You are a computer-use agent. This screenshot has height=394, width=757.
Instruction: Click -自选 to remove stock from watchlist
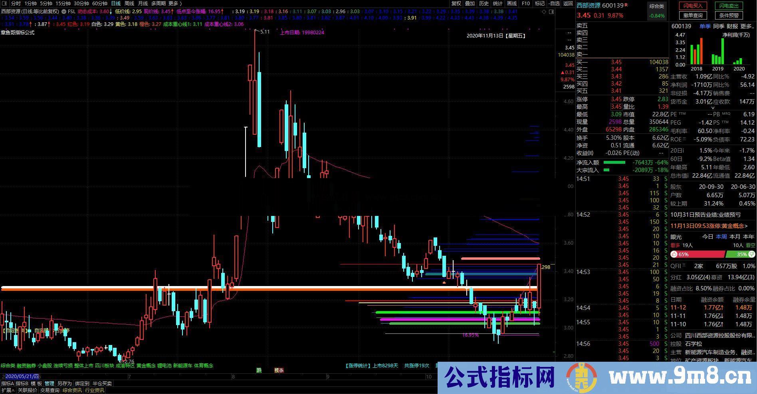point(555,4)
